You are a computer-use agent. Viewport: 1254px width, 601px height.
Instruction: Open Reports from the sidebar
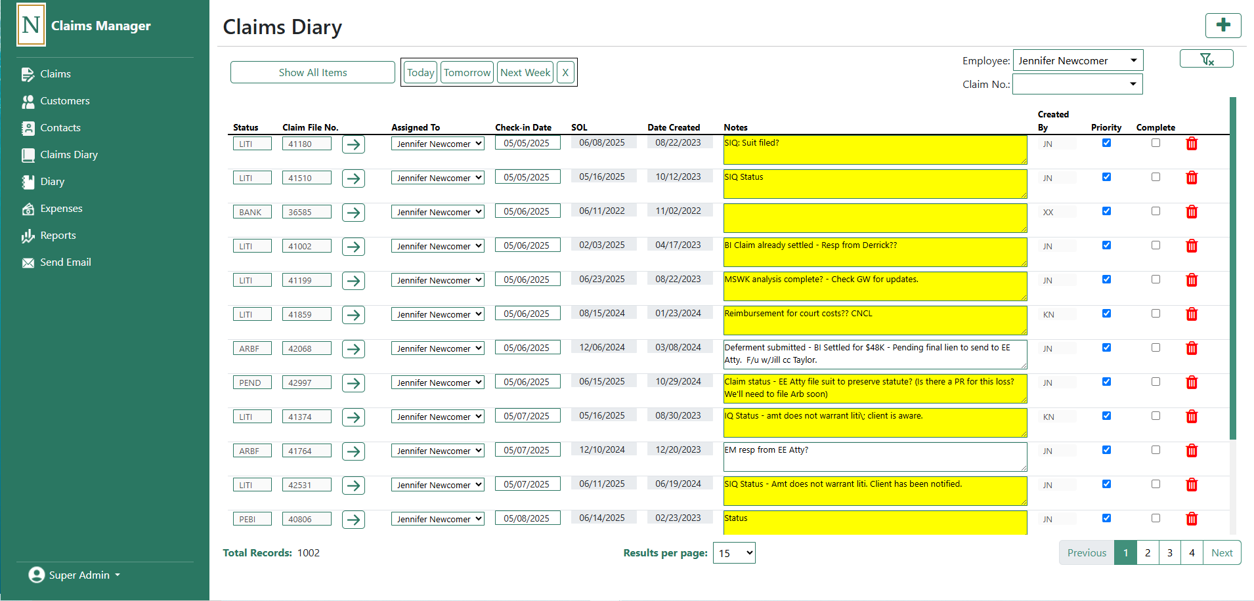coord(58,236)
